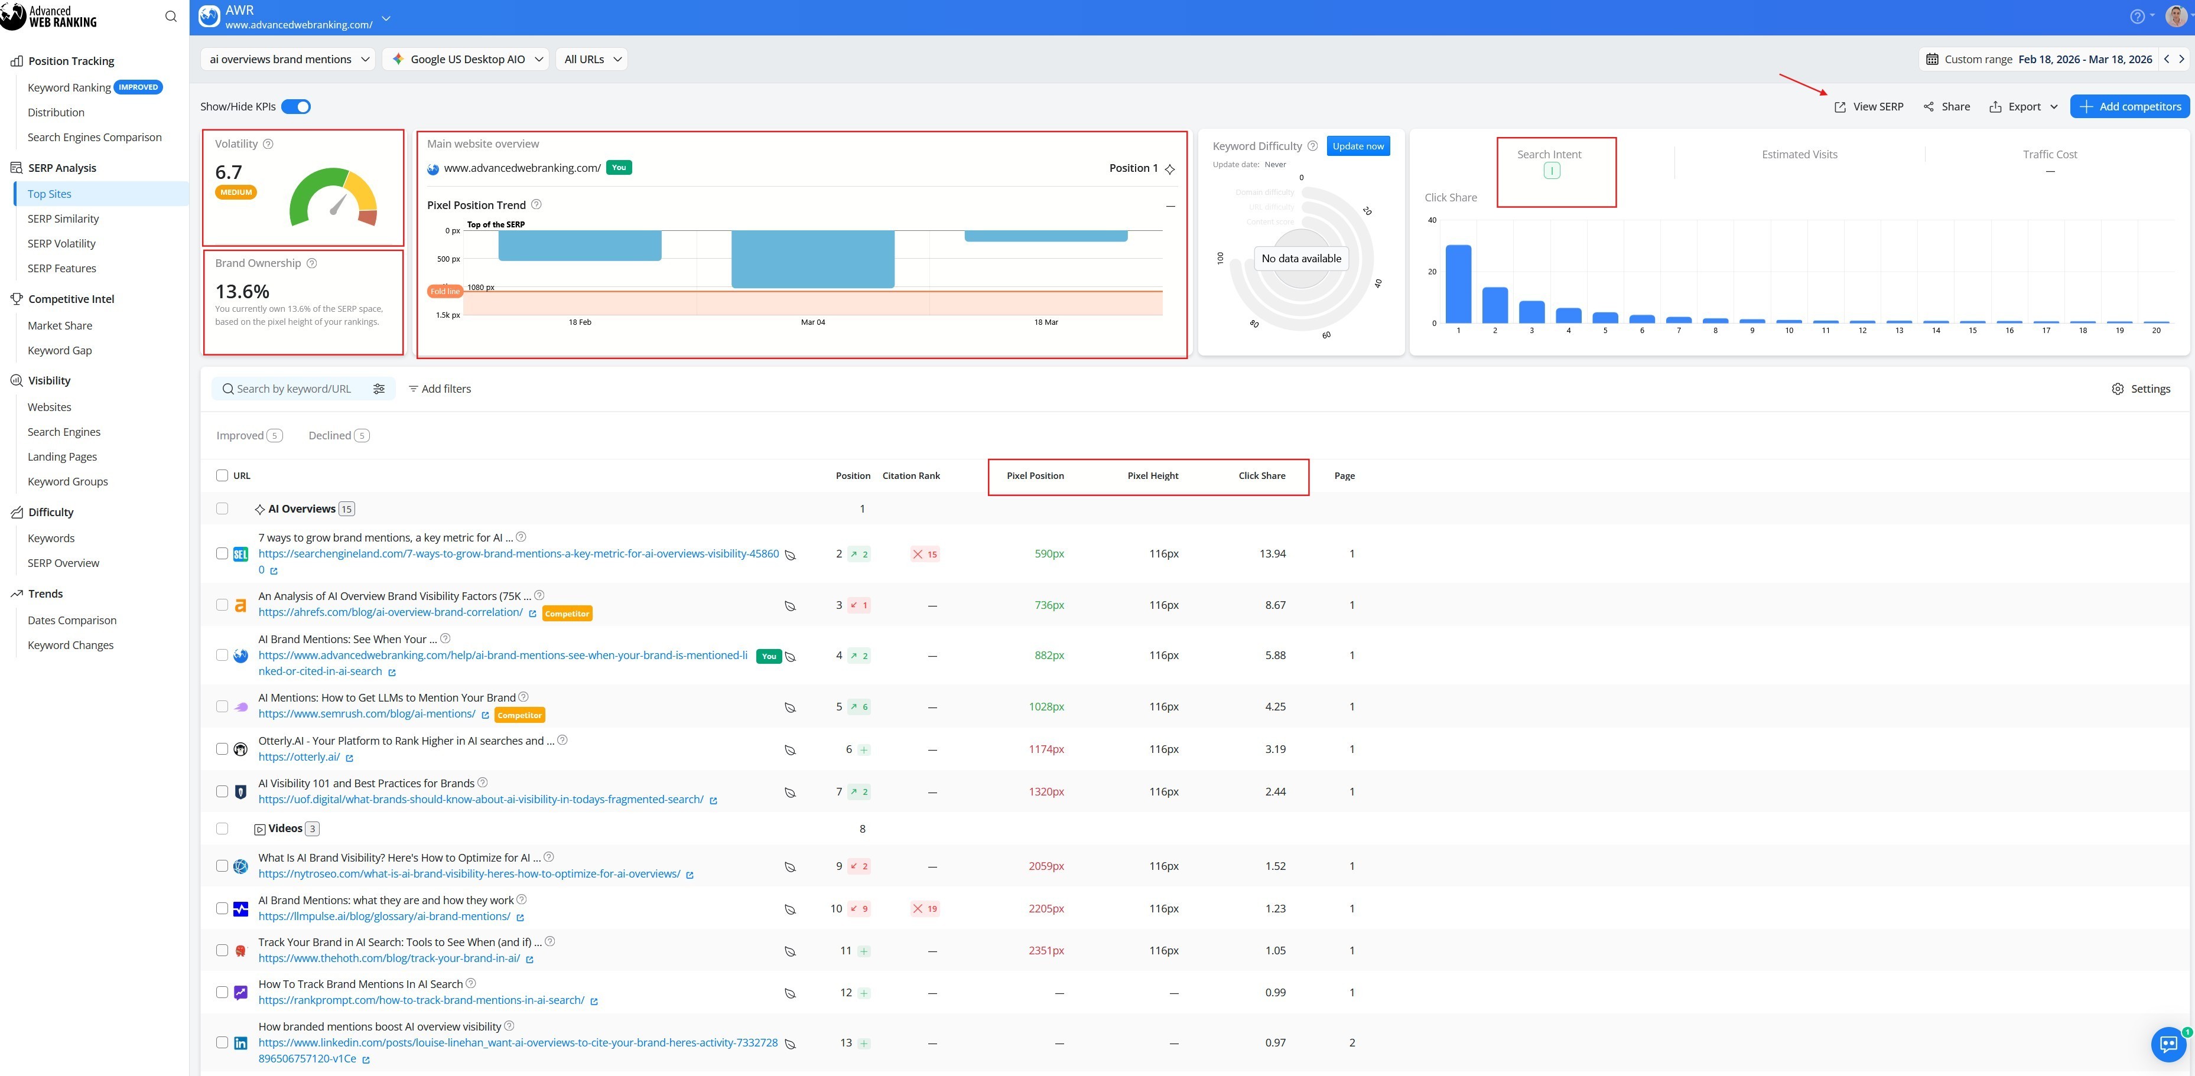Image resolution: width=2195 pixels, height=1076 pixels.
Task: Check the Videos group checkbox
Action: 222,828
